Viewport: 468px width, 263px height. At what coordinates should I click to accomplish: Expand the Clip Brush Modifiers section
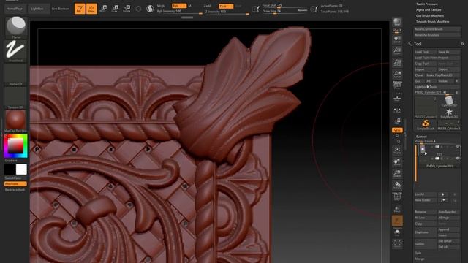(x=430, y=16)
